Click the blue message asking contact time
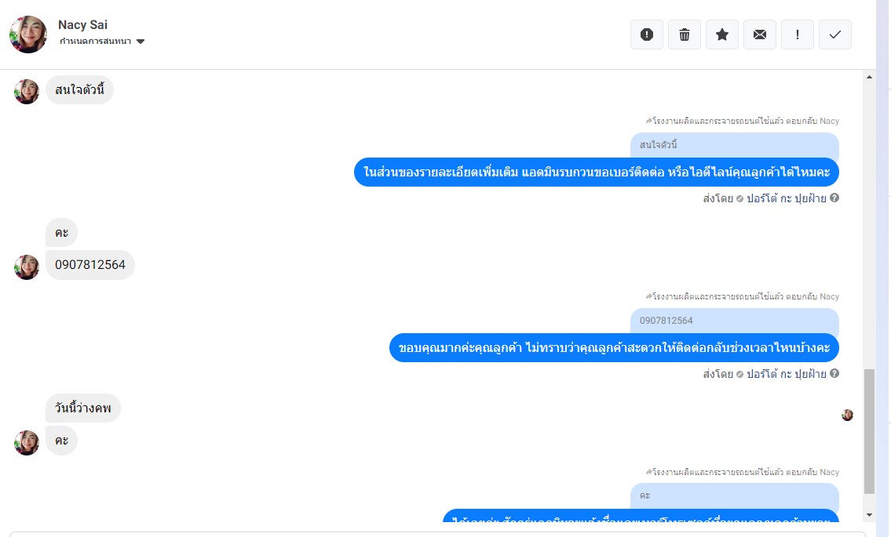This screenshot has height=537, width=891. (614, 347)
